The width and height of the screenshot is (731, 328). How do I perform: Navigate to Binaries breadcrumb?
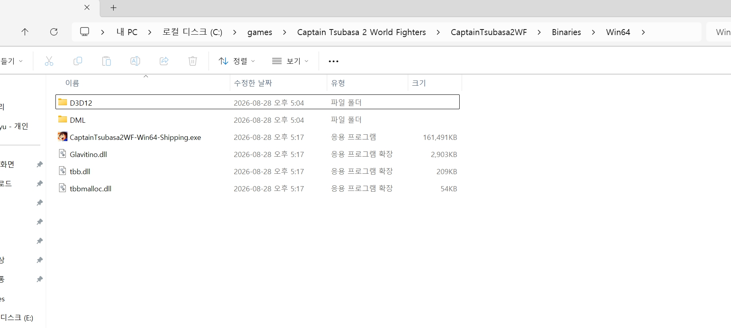(566, 32)
